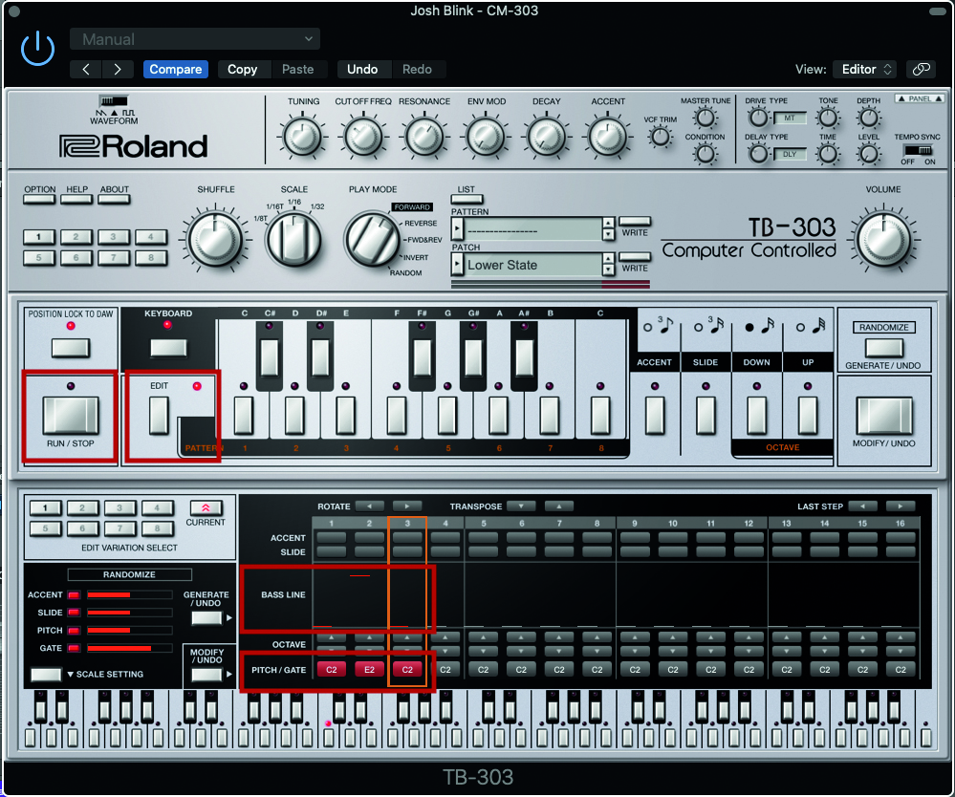Screen dimensions: 955x797
Task: Click the Compare button
Action: (x=175, y=70)
